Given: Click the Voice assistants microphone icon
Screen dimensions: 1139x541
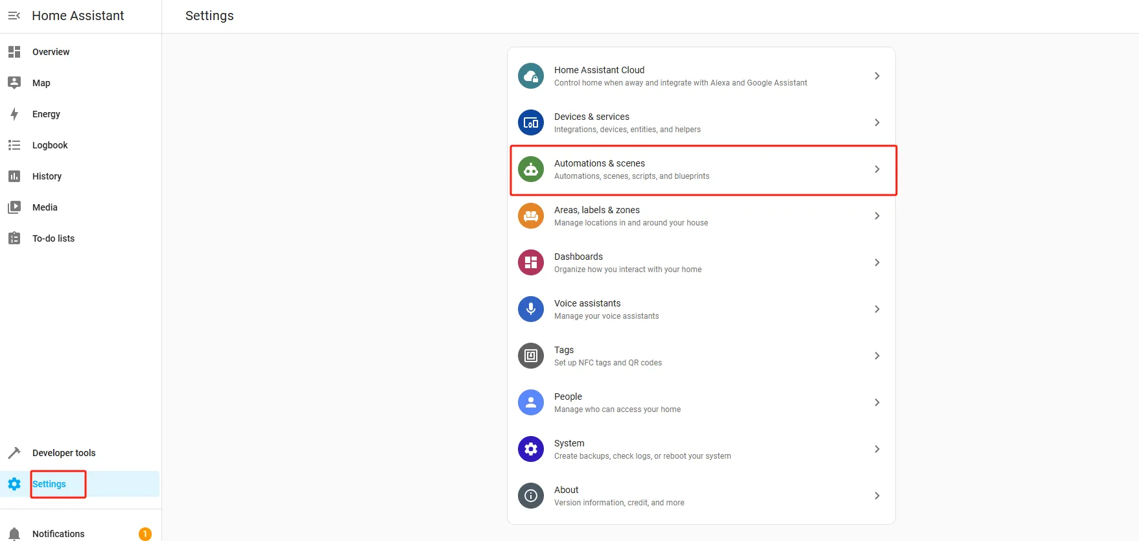Looking at the screenshot, I should click(x=530, y=309).
